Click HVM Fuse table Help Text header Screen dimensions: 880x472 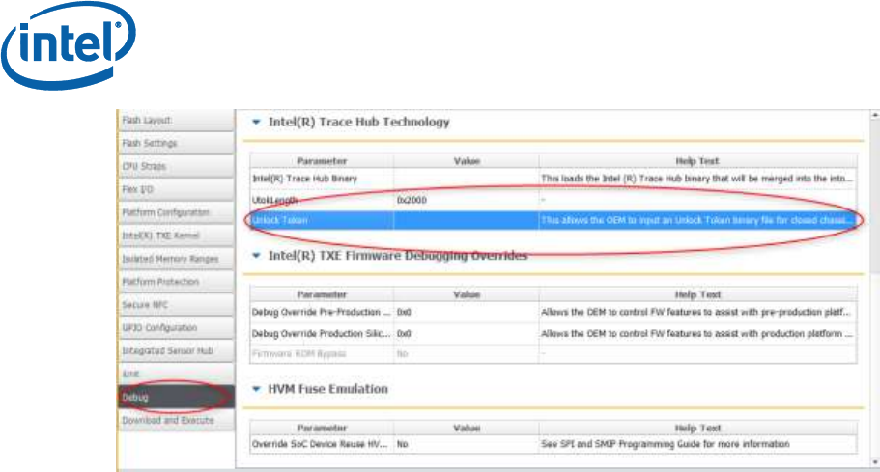(697, 428)
